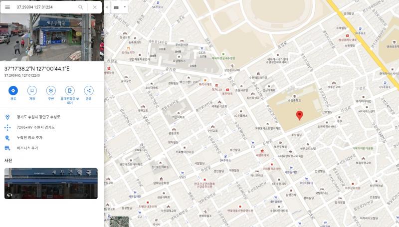This screenshot has height=227, width=399.
Task: Save the place with bookmark icon
Action: (32, 91)
